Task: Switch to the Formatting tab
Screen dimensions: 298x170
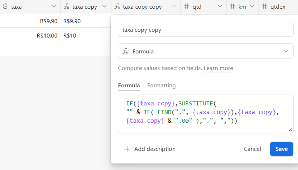Action: (161, 86)
